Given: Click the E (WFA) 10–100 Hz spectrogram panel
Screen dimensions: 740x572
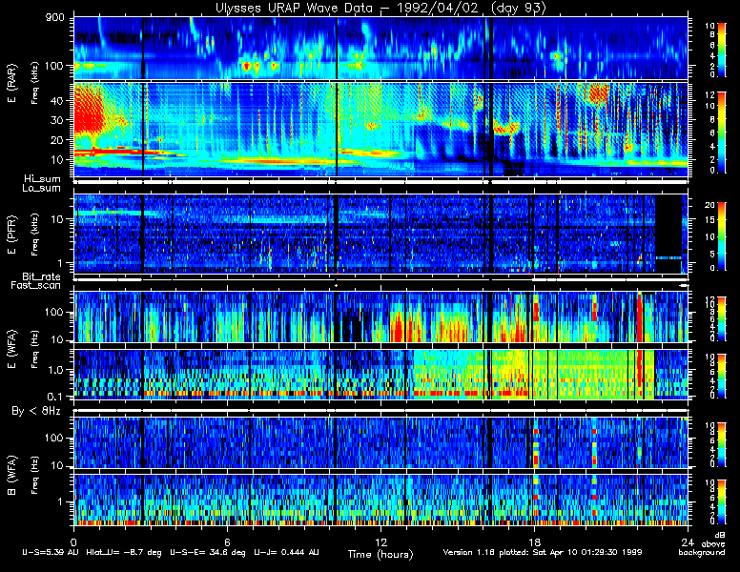Looking at the screenshot, I should coord(380,317).
